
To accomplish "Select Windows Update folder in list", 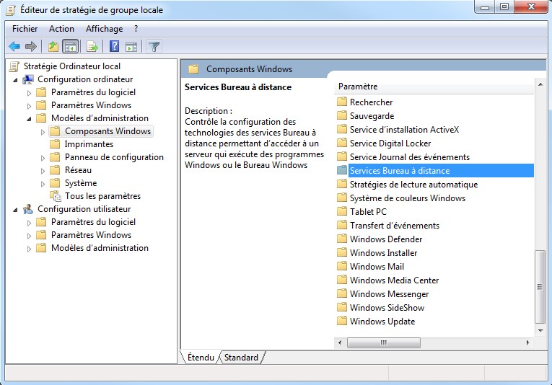I will coord(382,322).
